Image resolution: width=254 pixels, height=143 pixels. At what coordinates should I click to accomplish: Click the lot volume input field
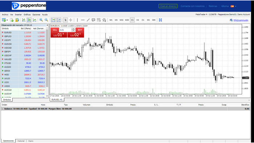pyautogui.click(x=65, y=30)
